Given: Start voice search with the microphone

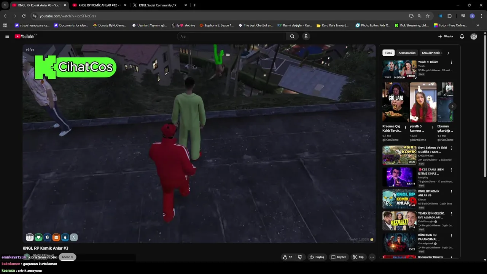Looking at the screenshot, I should 306,37.
